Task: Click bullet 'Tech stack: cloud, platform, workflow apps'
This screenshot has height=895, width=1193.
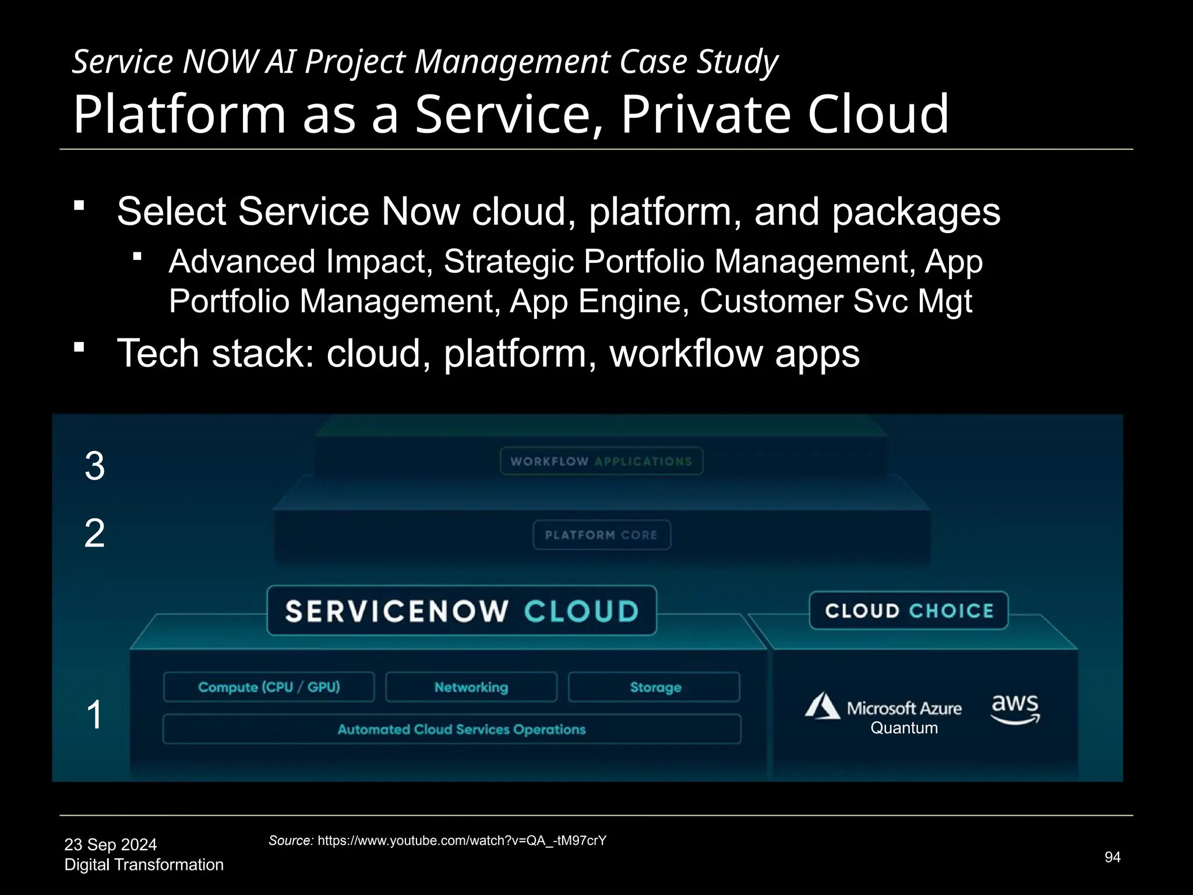Action: coord(488,353)
